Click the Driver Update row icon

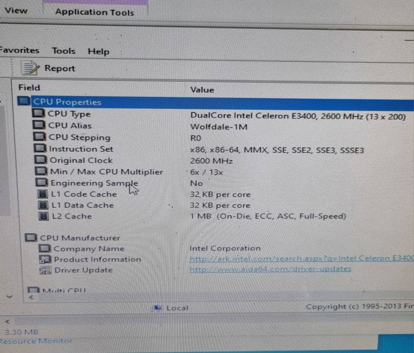click(x=45, y=270)
